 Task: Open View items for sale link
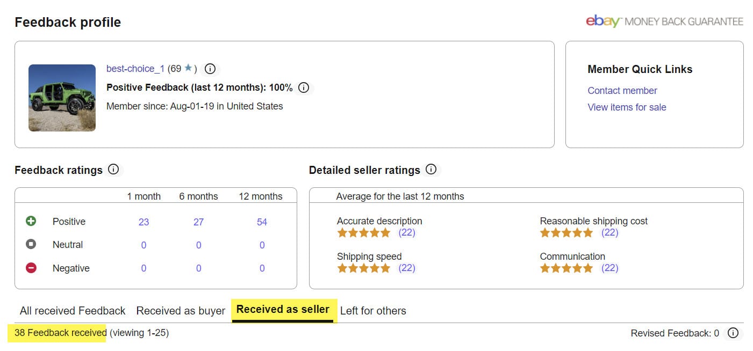point(627,107)
